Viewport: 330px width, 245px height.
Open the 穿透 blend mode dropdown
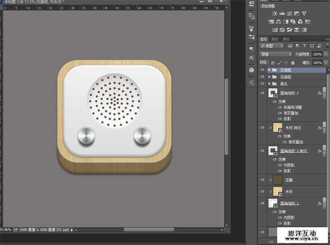point(276,54)
